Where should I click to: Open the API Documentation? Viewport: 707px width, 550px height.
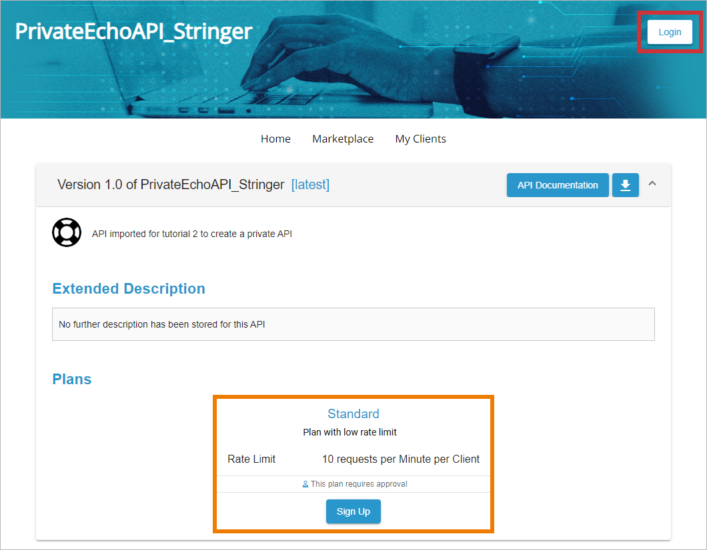[557, 185]
